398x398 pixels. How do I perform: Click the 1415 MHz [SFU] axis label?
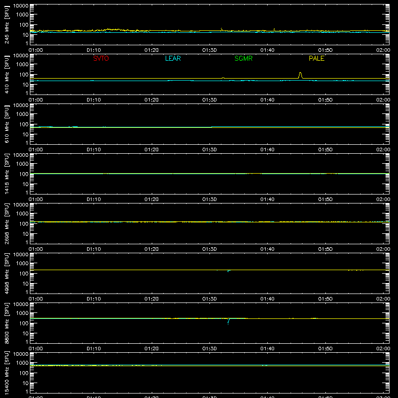(6, 174)
